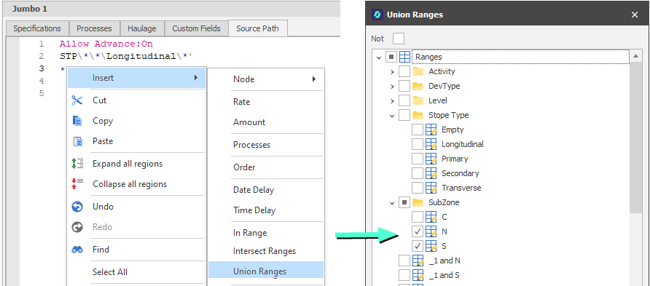Check the Transverse range checkbox

[x=418, y=188]
